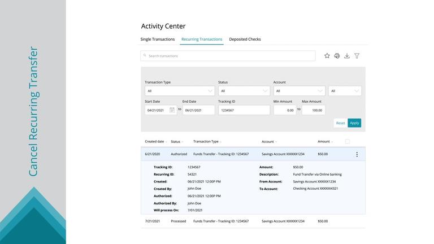Apply the filters
The width and height of the screenshot is (434, 244).
[354, 123]
